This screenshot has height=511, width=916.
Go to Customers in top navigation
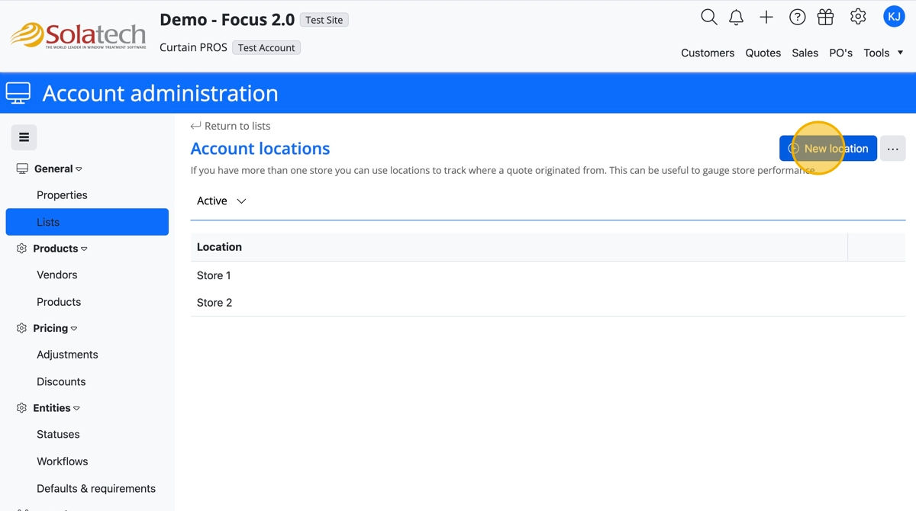[x=708, y=53]
